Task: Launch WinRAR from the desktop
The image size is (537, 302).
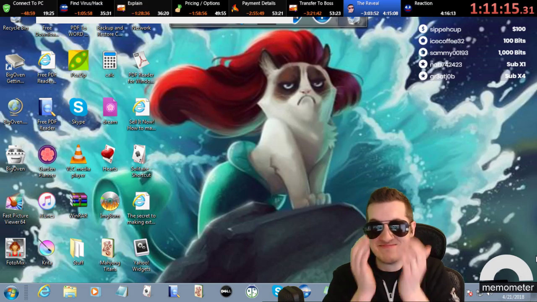Action: [78, 205]
